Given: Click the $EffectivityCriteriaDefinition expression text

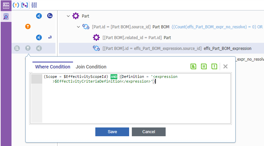Looking at the screenshot, I should pos(88,81).
